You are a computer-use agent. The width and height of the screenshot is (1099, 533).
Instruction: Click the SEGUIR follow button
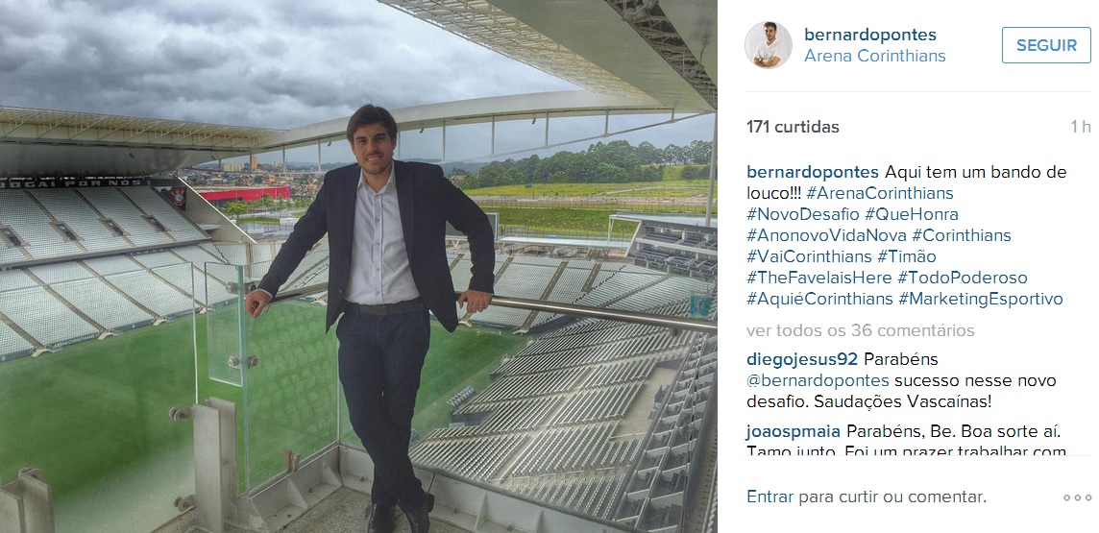[1046, 45]
